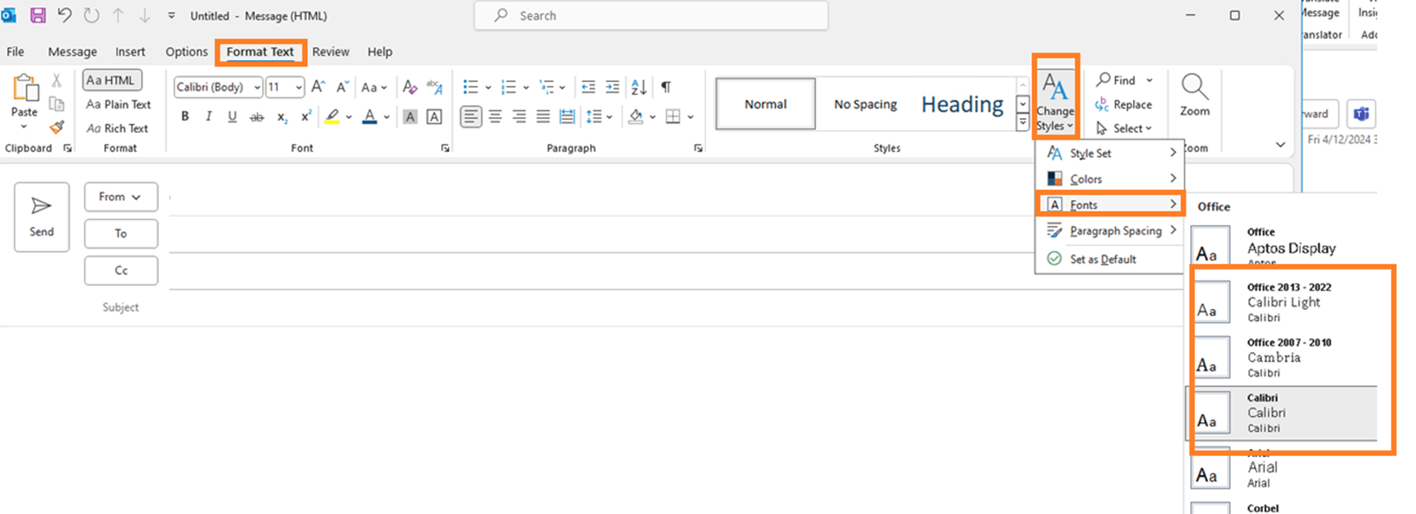Clear all formatting icon

click(x=409, y=86)
